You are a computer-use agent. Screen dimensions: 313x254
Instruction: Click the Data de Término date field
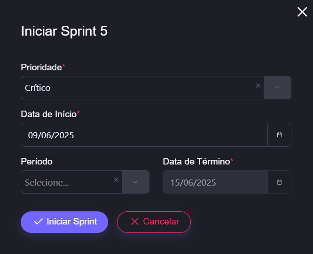pos(215,182)
